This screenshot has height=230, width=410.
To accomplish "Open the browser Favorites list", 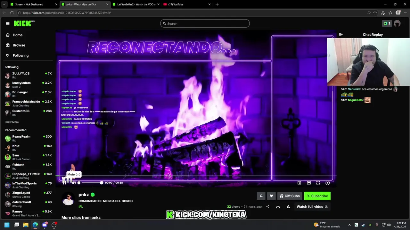I will tap(390, 13).
